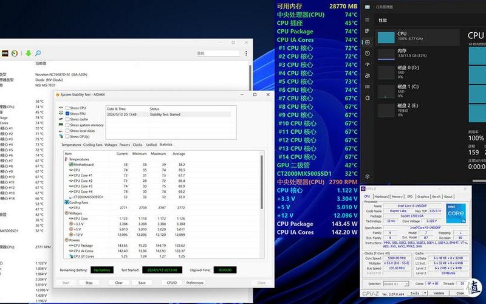
Task: Click the Motherboard row icon in statistics list
Action: (x=71, y=164)
